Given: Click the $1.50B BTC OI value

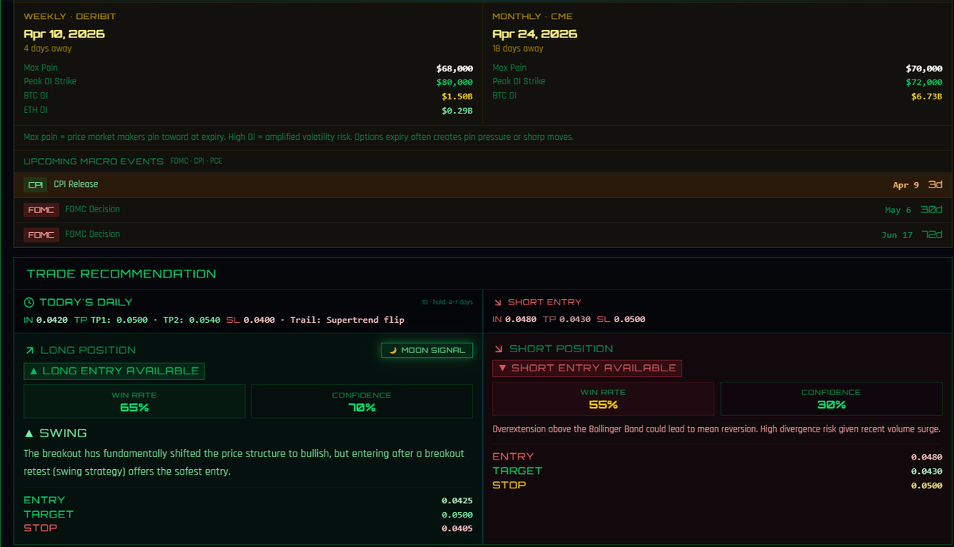Looking at the screenshot, I should (x=457, y=97).
